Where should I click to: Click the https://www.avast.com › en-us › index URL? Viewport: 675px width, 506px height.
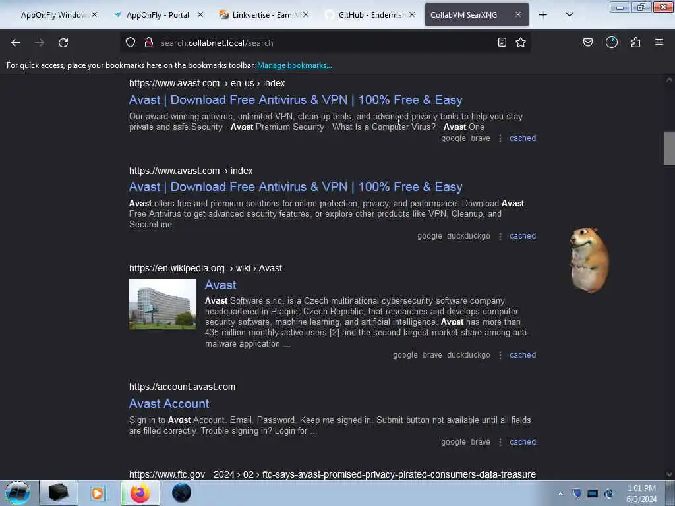click(x=207, y=83)
